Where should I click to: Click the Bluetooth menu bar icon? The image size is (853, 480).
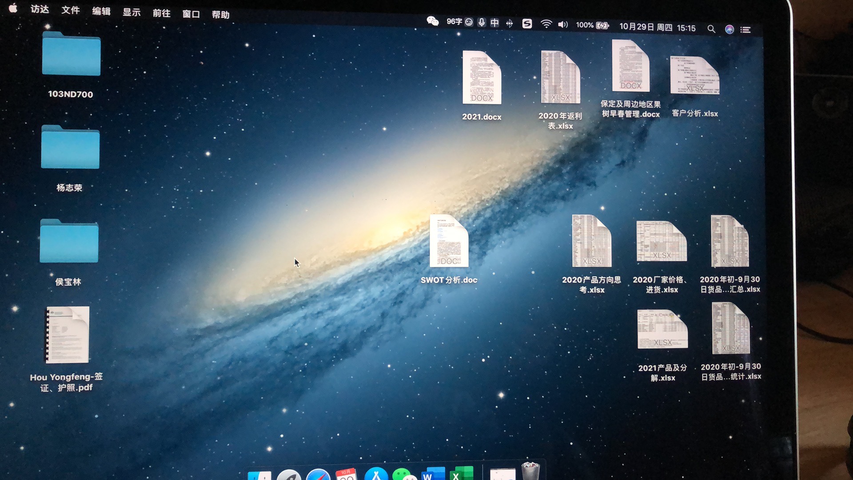[x=510, y=23]
